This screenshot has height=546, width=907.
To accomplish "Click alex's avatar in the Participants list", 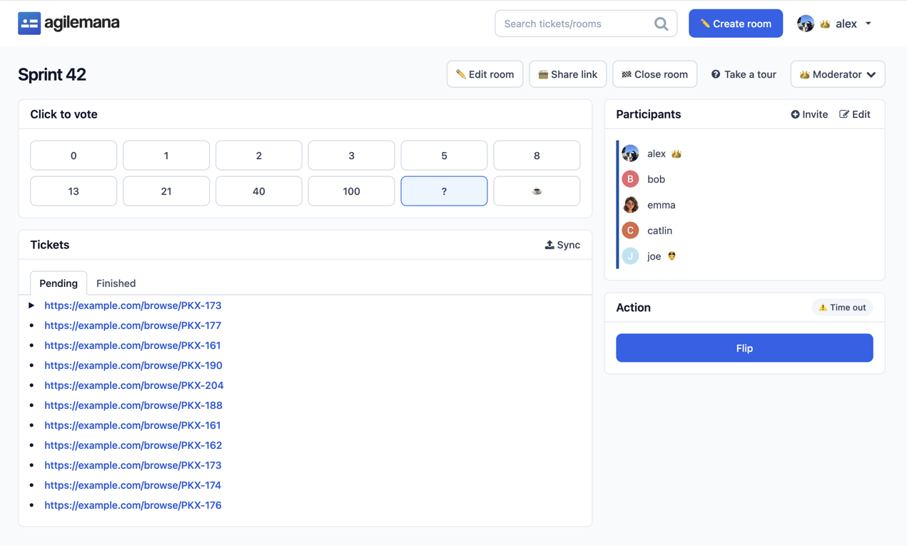I will click(x=630, y=153).
